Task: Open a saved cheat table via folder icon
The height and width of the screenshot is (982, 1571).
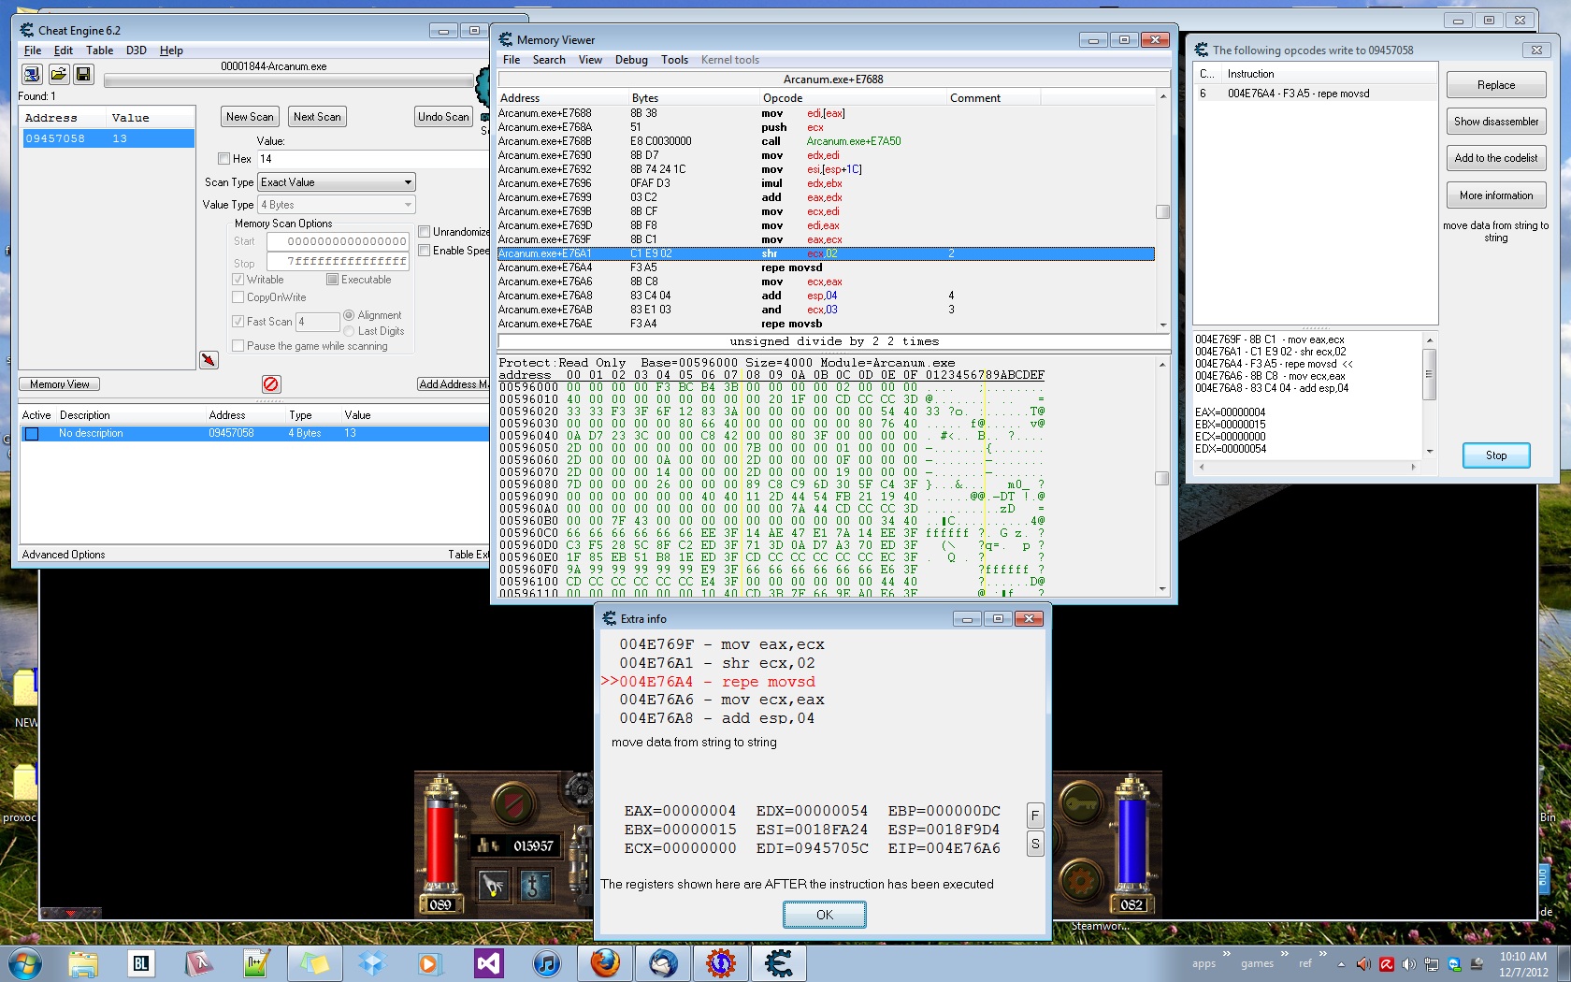Action: pyautogui.click(x=57, y=75)
